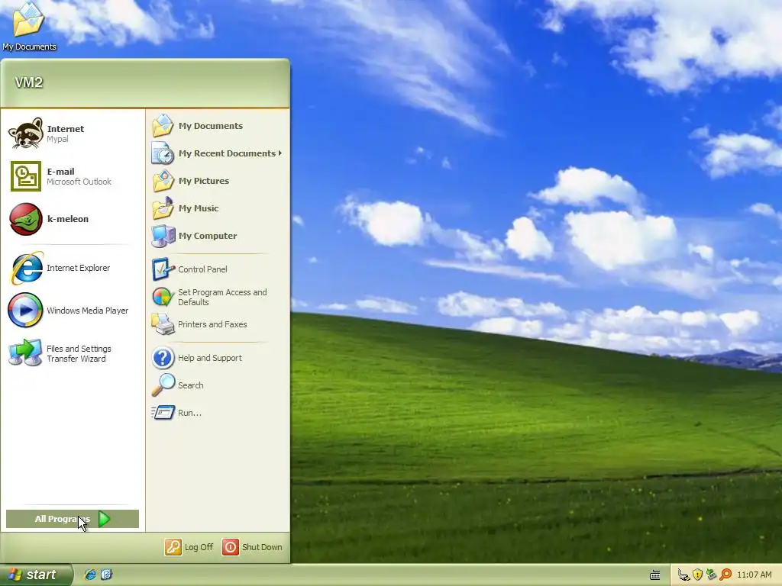This screenshot has width=782, height=586.
Task: Expand My Recent Documents submenu
Action: click(x=217, y=153)
